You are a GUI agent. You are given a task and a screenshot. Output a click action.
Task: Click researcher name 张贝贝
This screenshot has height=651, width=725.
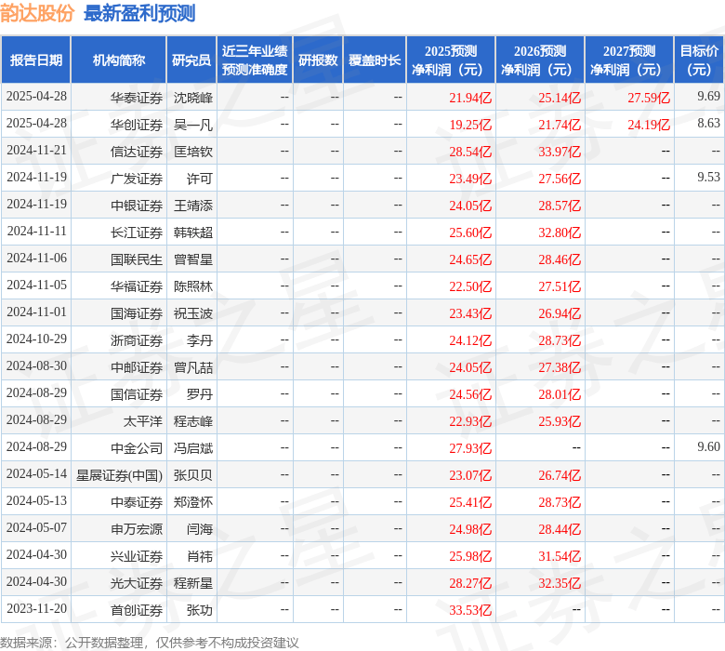(193, 475)
